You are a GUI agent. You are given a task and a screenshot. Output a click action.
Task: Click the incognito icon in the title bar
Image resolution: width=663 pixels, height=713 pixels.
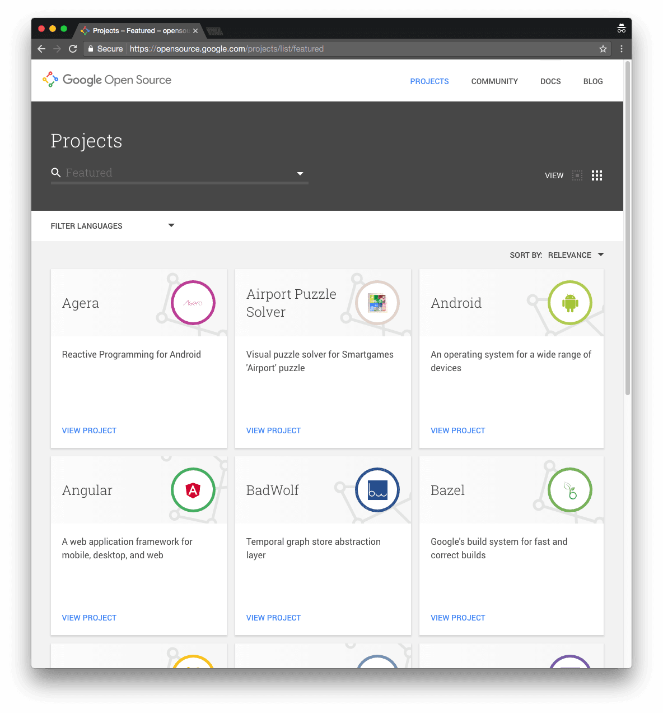(x=621, y=29)
